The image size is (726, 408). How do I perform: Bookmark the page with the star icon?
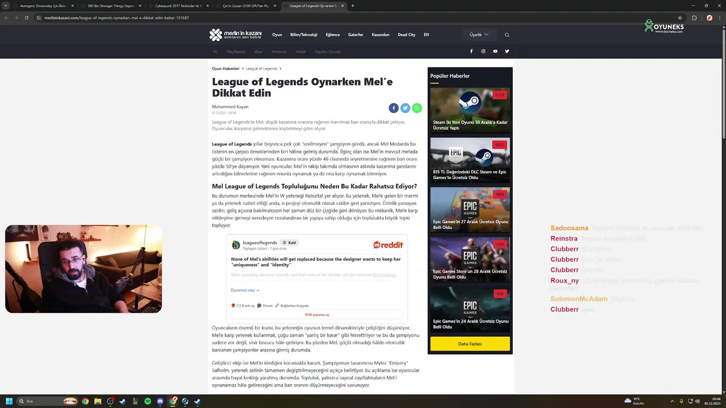[x=680, y=18]
